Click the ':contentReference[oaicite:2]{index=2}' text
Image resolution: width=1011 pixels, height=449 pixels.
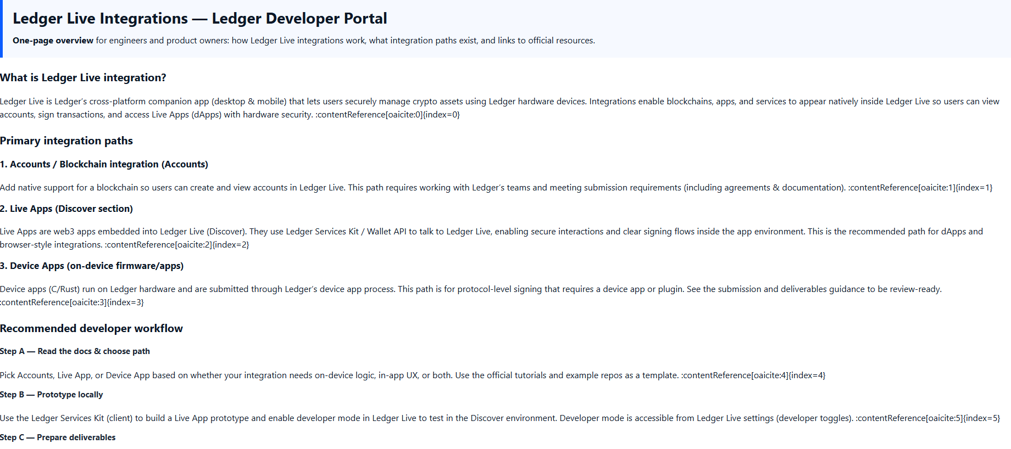pyautogui.click(x=177, y=245)
